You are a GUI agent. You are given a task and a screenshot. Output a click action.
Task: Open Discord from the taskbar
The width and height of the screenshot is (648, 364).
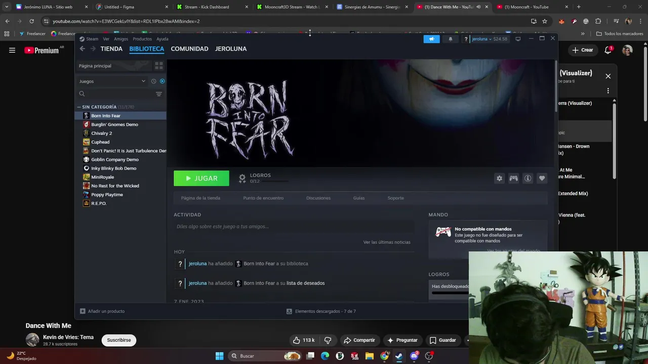[414, 356]
